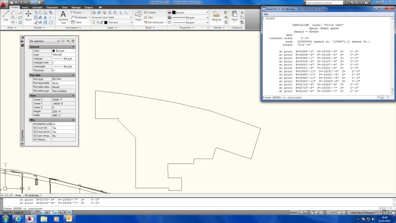Click the black layer color swatch
The image size is (396, 223).
coord(106,22)
